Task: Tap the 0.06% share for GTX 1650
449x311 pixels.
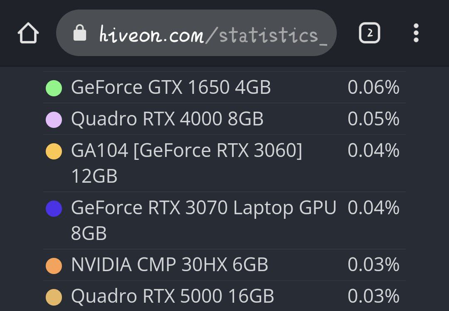Action: click(373, 88)
